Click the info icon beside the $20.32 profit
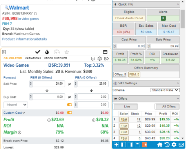The width and height of the screenshot is (196, 149). (94, 120)
